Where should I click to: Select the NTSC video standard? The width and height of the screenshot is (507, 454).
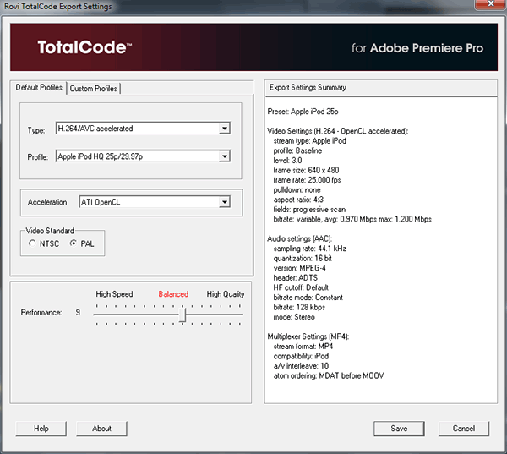tap(44, 243)
